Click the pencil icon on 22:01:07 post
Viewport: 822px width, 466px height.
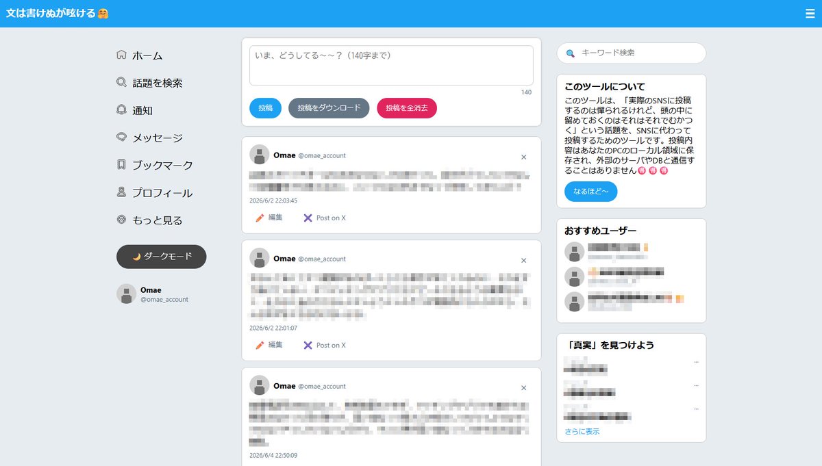point(260,345)
